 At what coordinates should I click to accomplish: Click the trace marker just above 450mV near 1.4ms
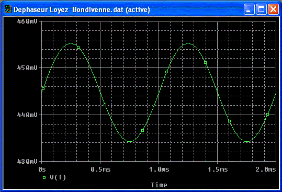tap(205, 63)
